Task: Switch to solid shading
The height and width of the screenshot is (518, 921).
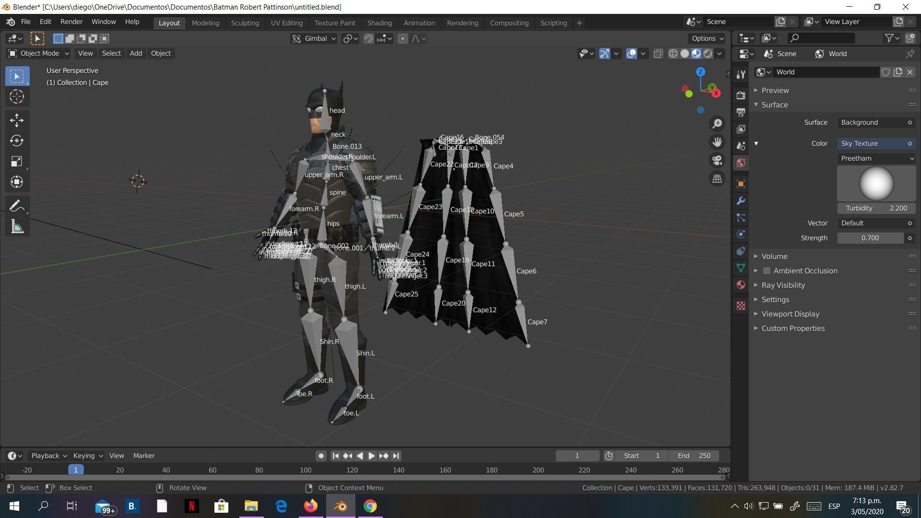Action: 685,54
